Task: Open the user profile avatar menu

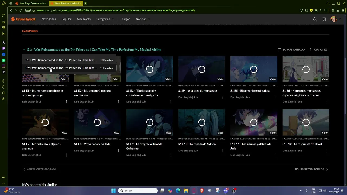Action: tap(336, 19)
